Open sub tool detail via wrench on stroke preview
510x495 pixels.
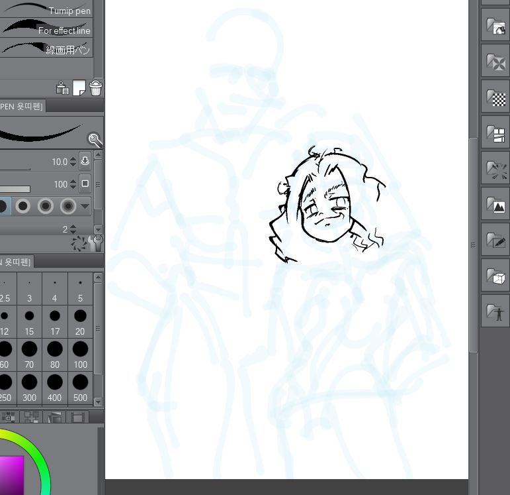click(x=95, y=140)
